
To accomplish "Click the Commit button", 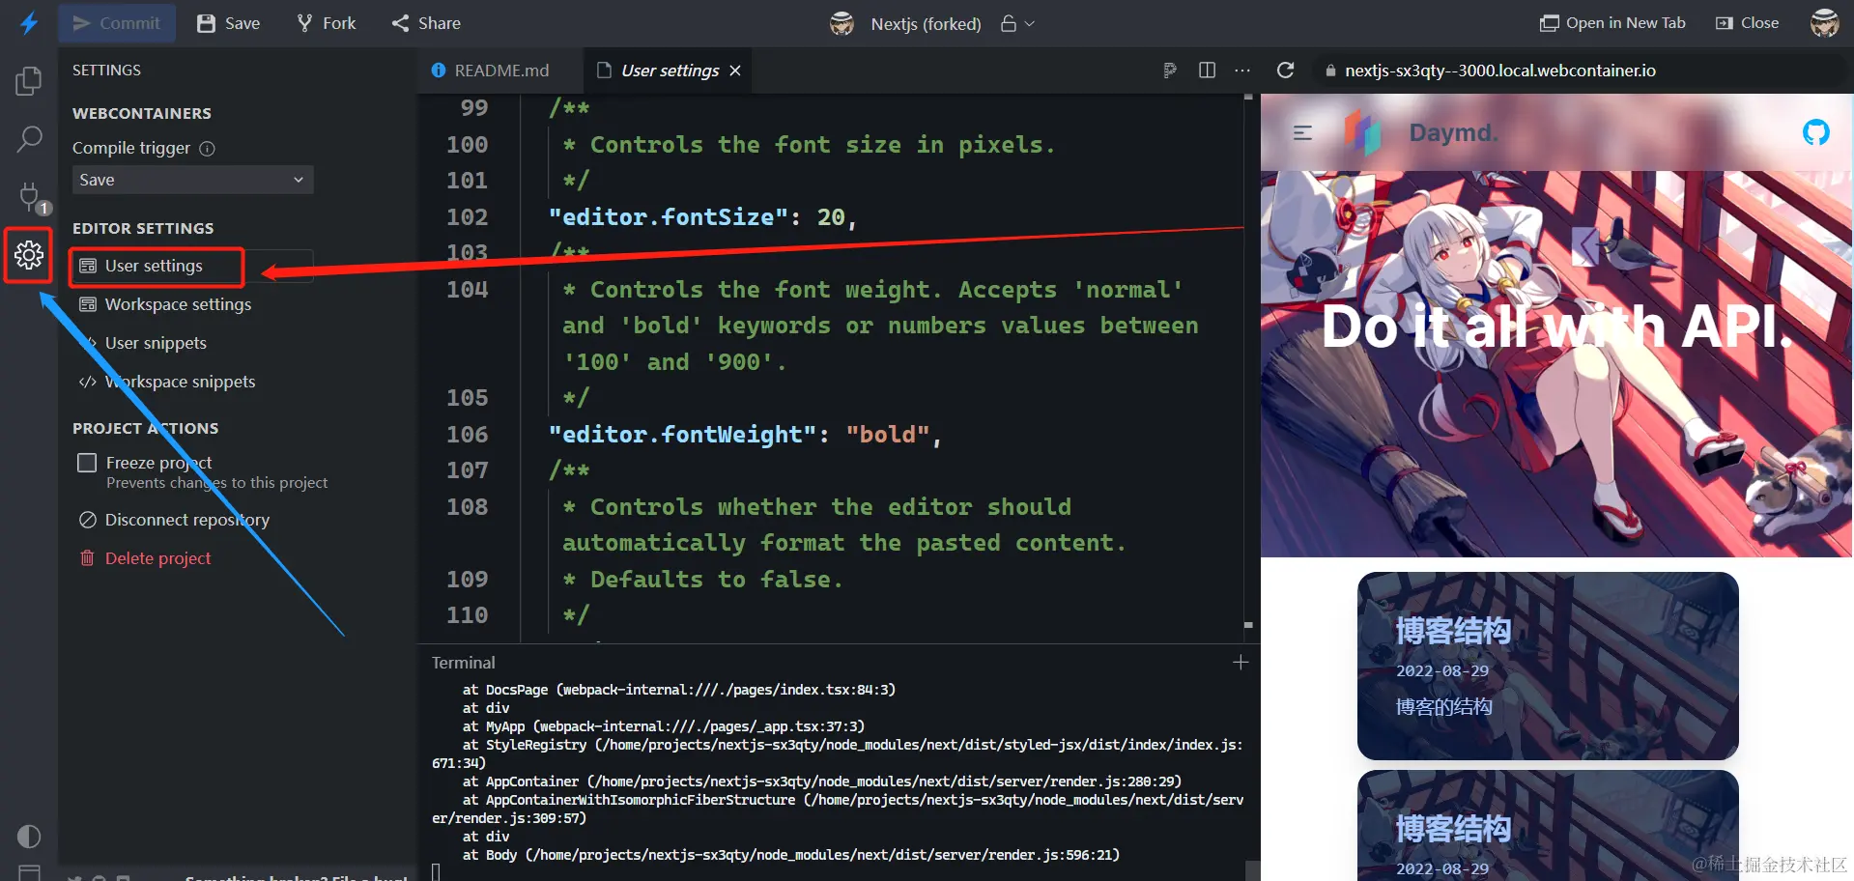I will pyautogui.click(x=117, y=23).
